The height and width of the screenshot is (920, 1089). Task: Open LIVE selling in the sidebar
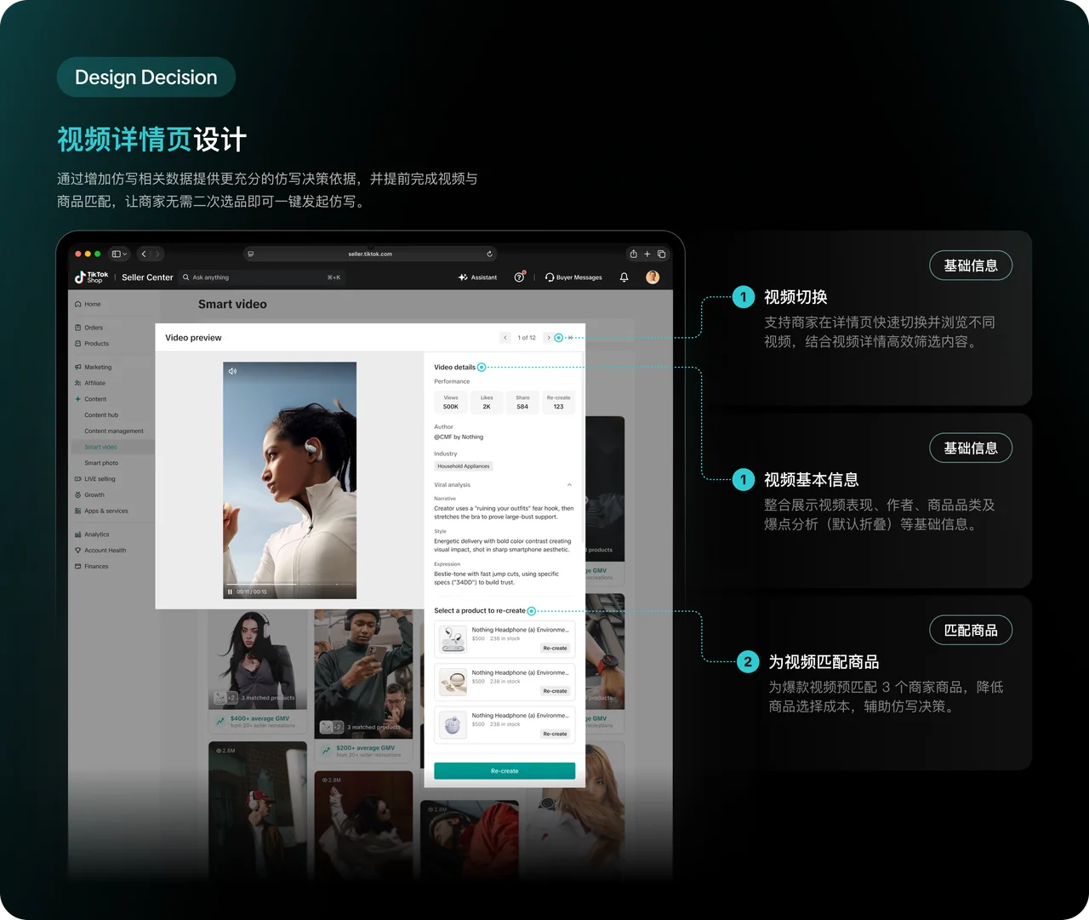pos(94,479)
